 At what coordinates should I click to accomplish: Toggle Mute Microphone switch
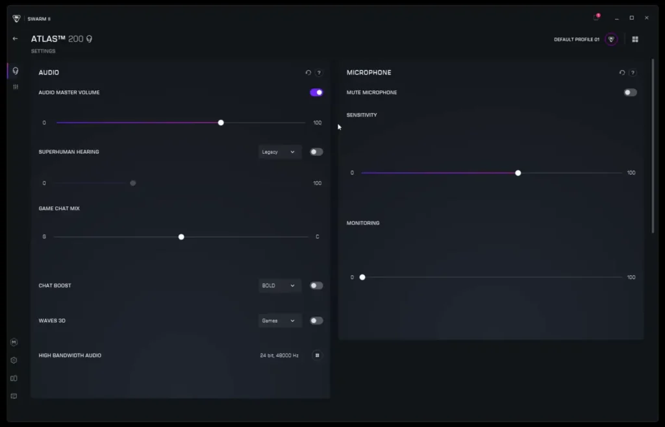point(630,92)
